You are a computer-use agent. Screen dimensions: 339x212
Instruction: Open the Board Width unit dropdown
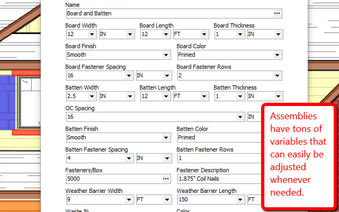point(130,34)
